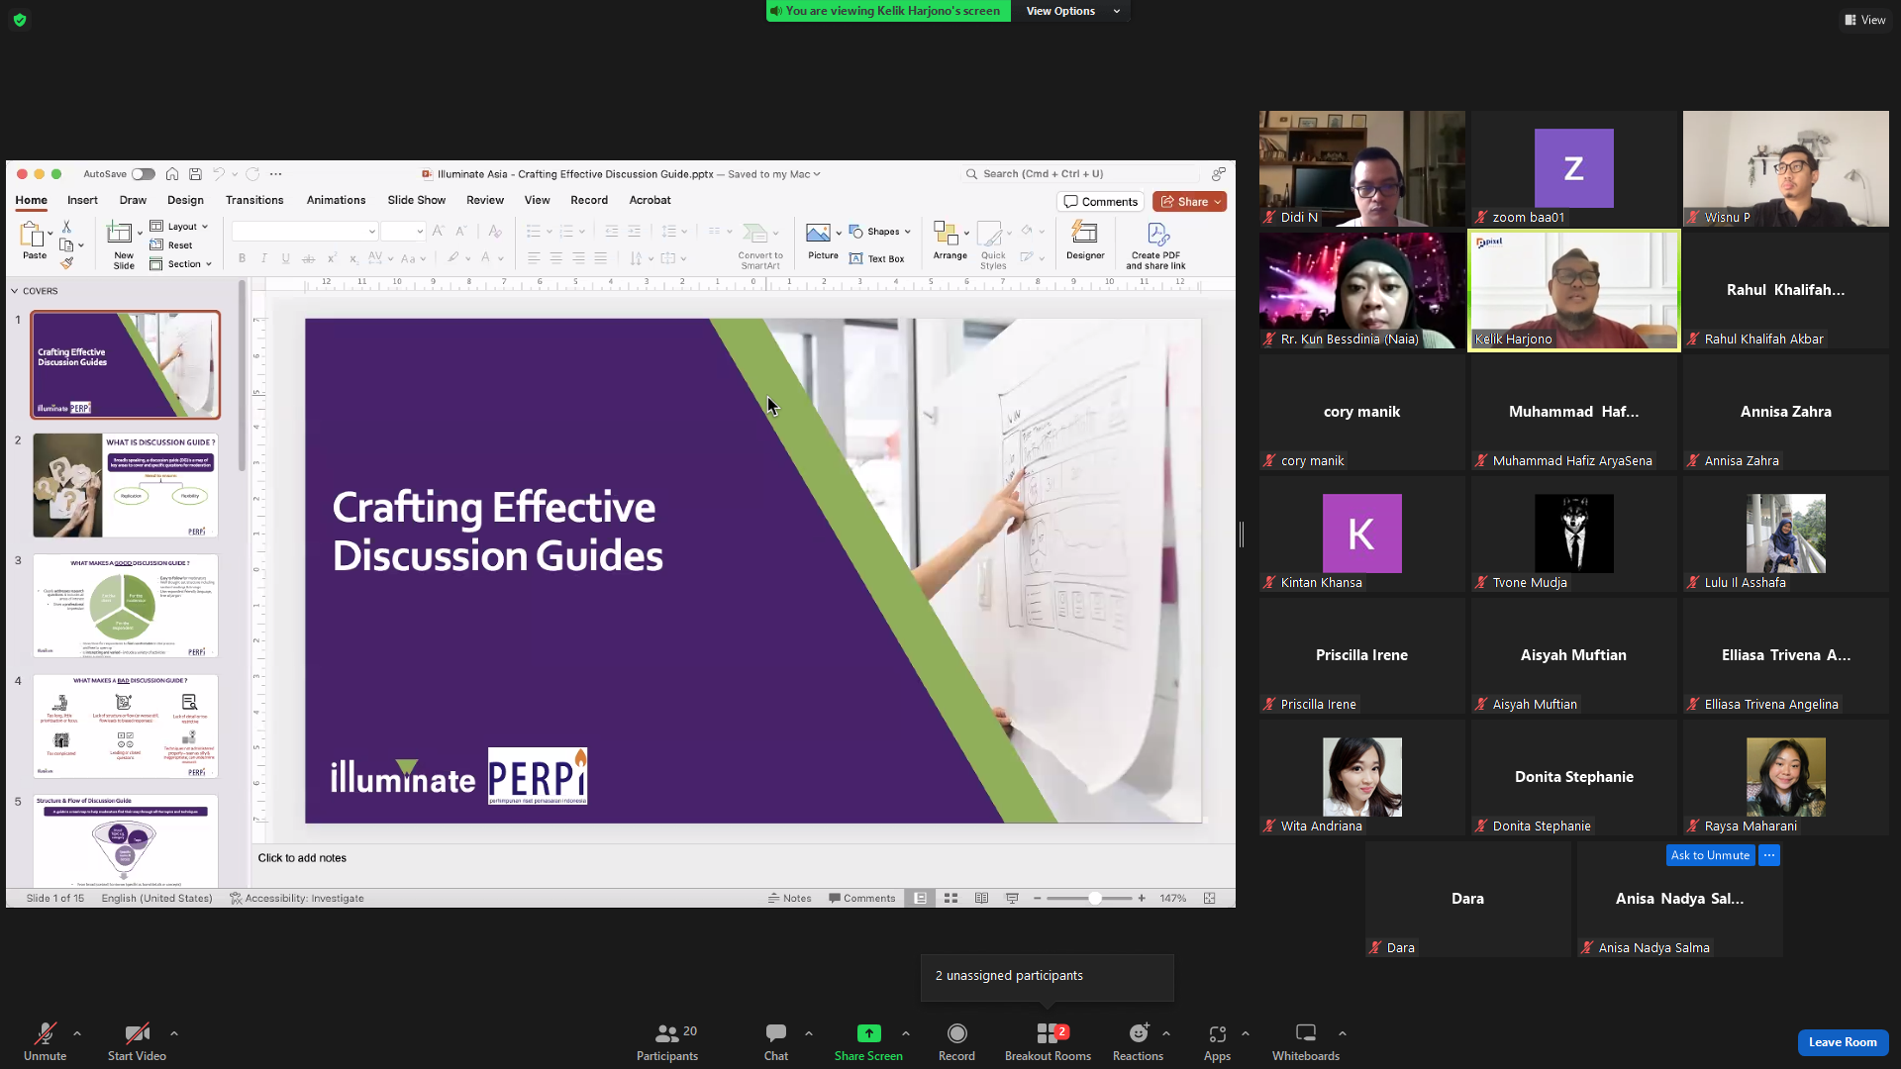This screenshot has width=1901, height=1069.
Task: Open the Section dropdown
Action: pos(181,264)
